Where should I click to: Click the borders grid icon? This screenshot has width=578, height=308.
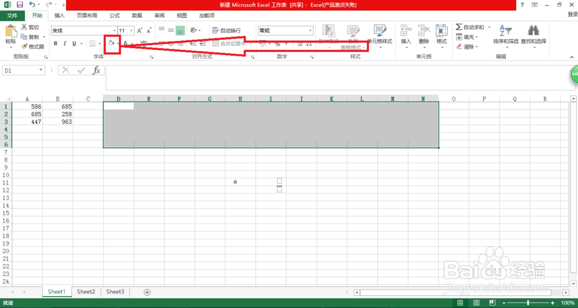(92, 43)
